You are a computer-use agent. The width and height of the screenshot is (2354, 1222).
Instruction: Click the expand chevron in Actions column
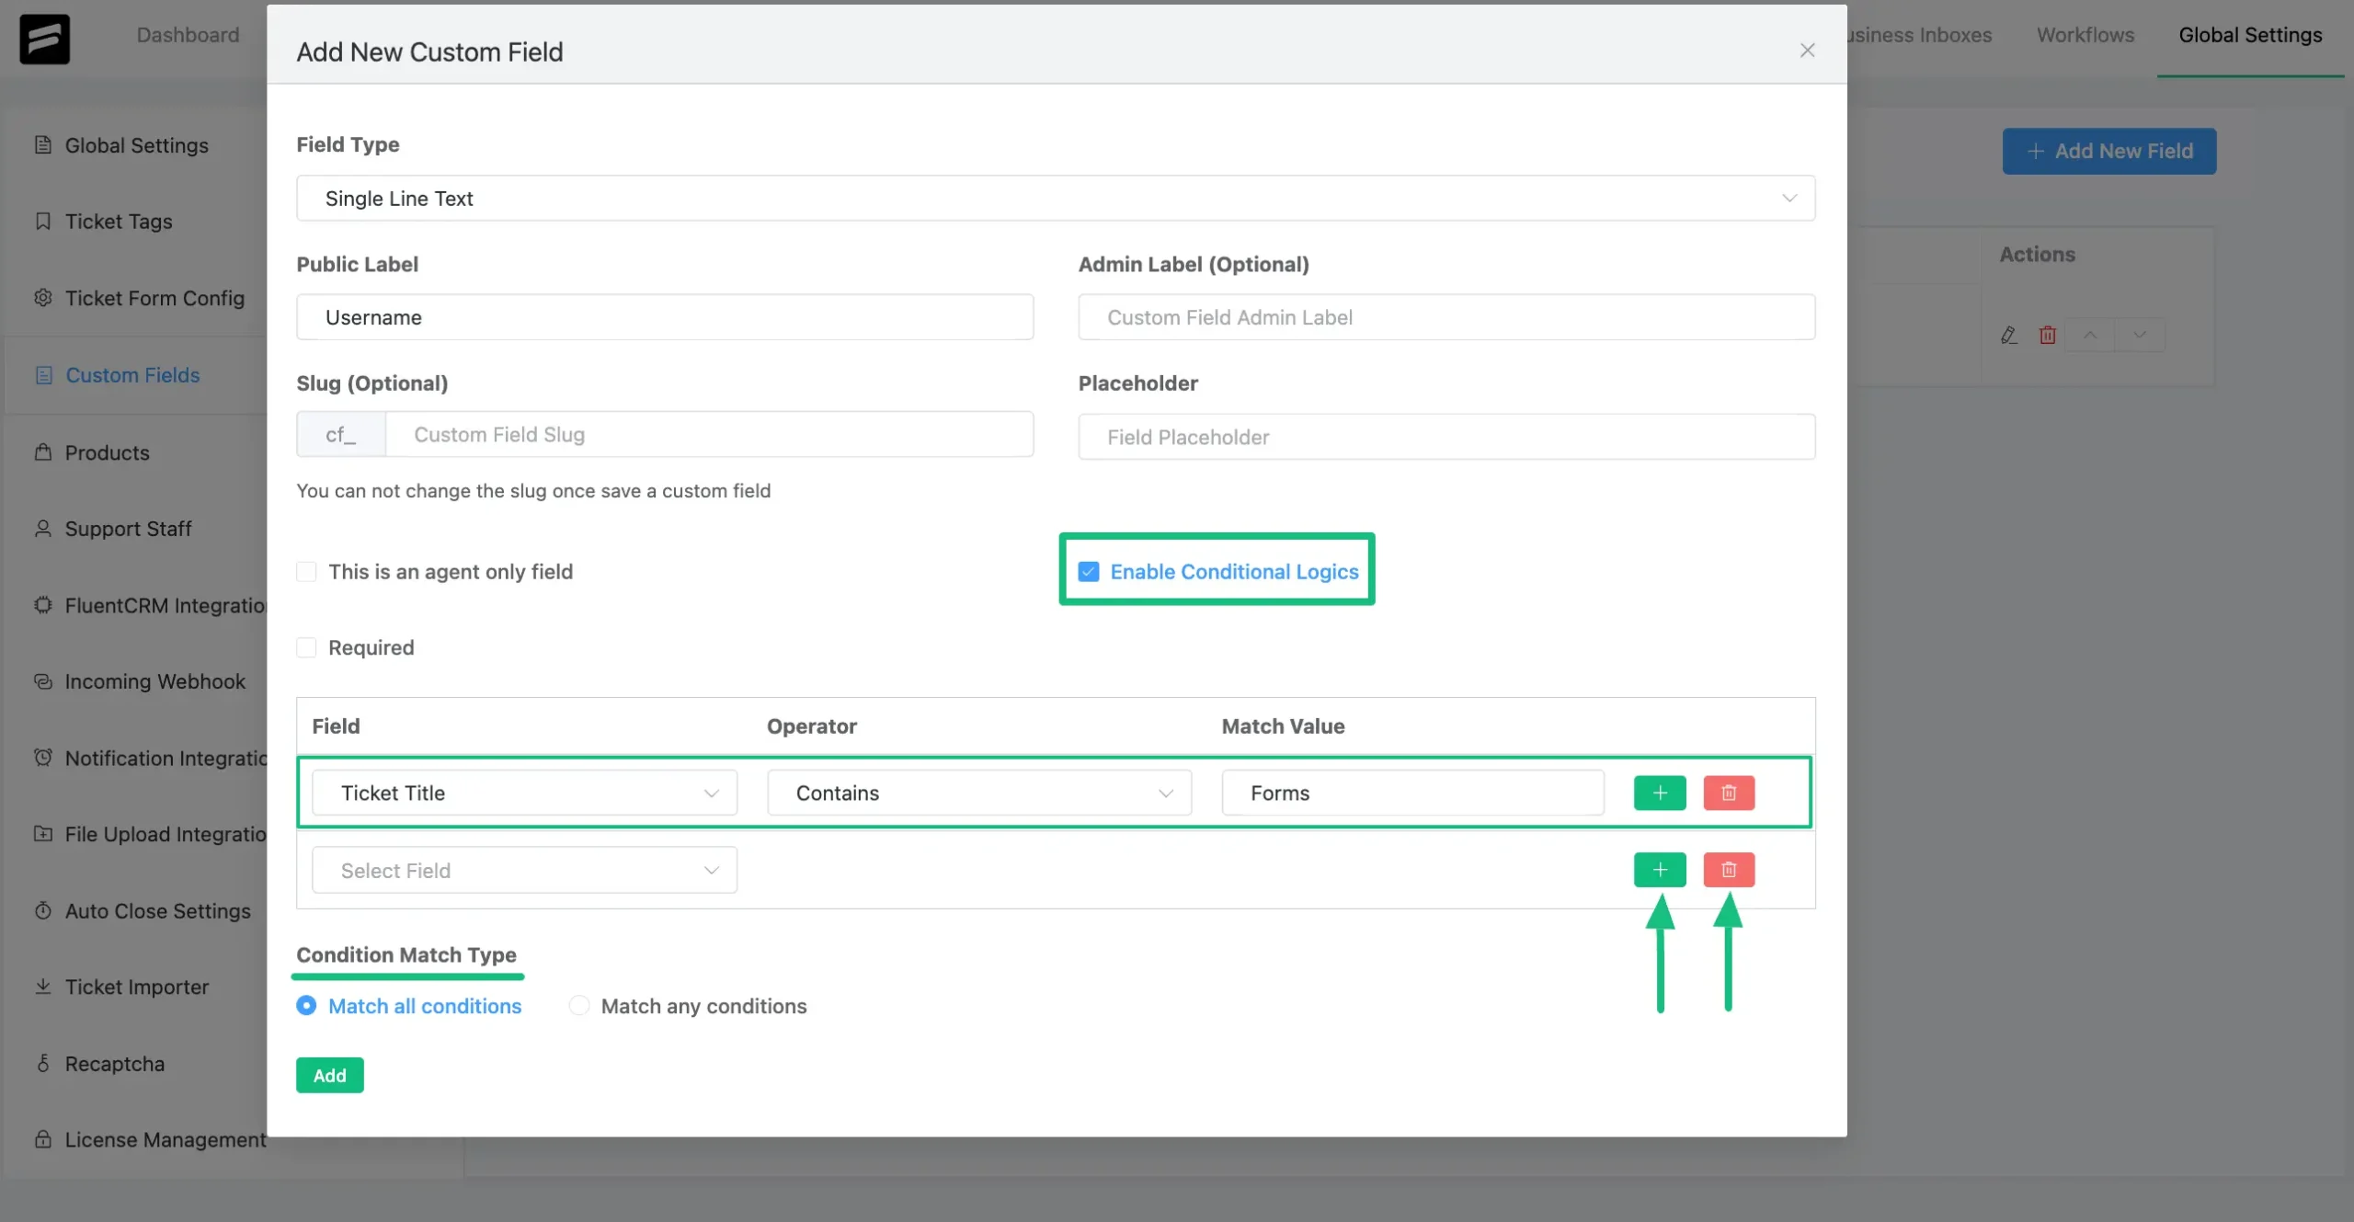2139,333
